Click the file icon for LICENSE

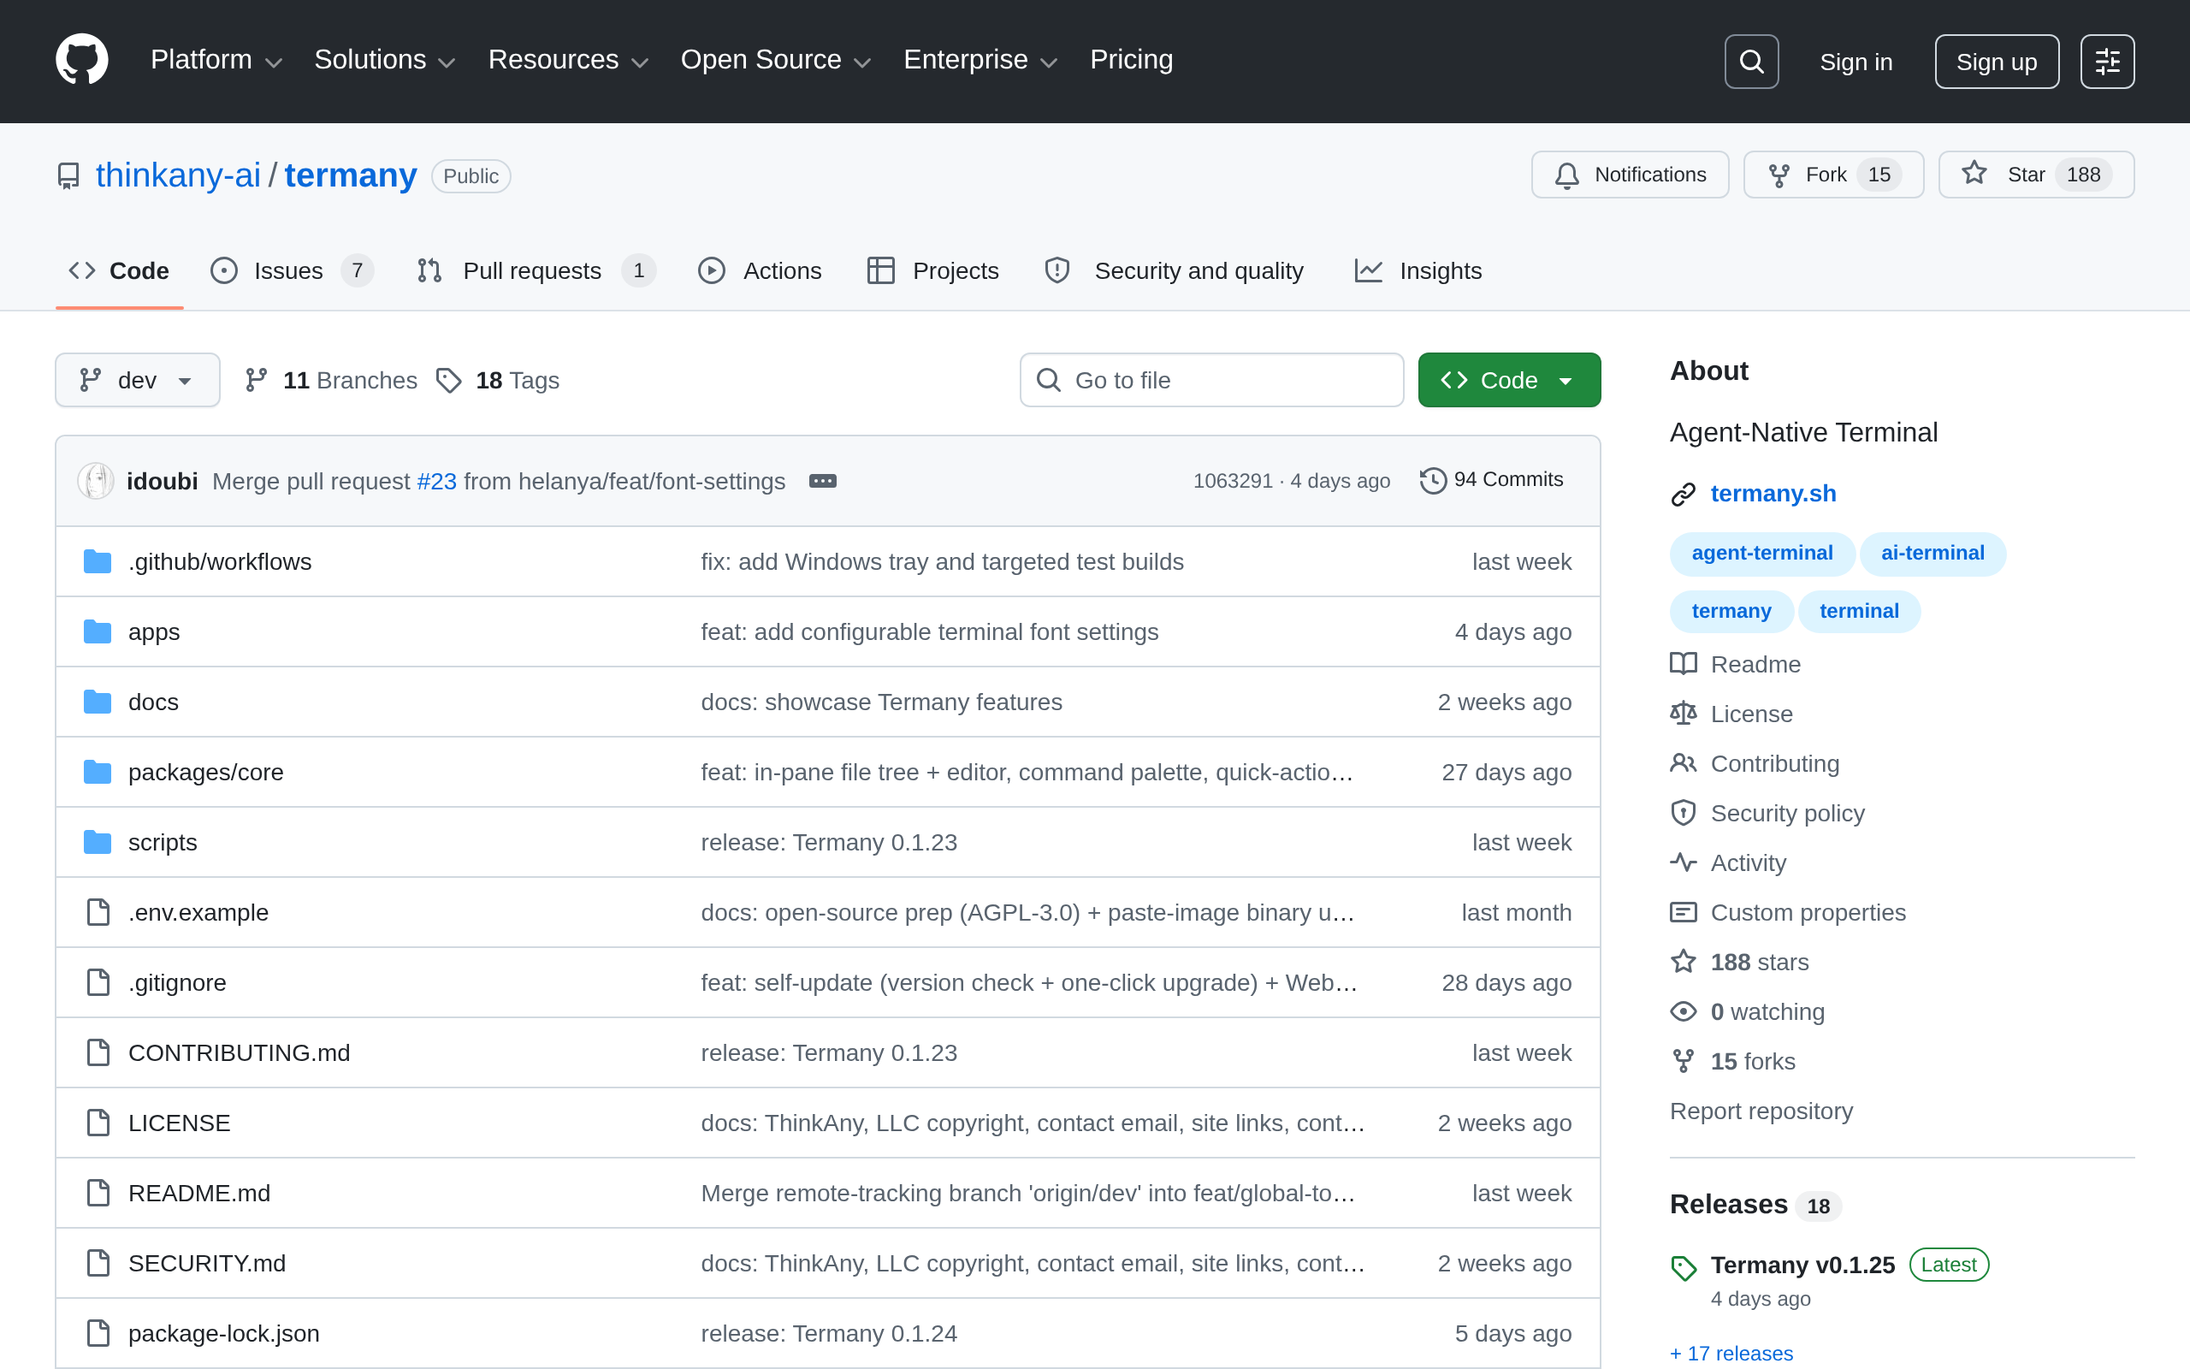coord(98,1123)
